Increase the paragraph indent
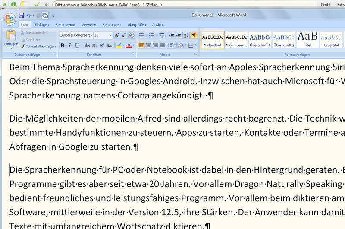345x229 pixels. tap(179, 35)
